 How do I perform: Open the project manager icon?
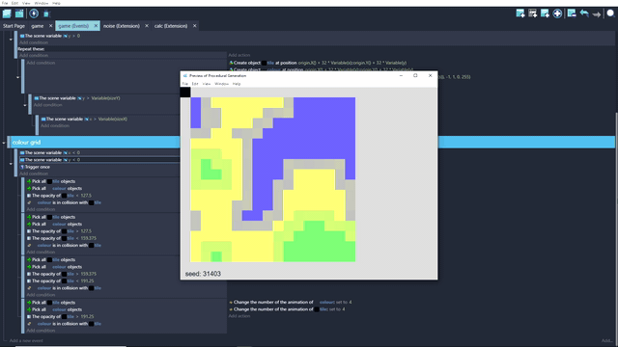tap(7, 13)
